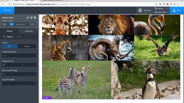This screenshot has height=103, width=184.
Task: Click the tiger gallery image
Action: [x=65, y=48]
